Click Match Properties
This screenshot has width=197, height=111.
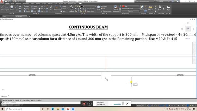point(116,9)
